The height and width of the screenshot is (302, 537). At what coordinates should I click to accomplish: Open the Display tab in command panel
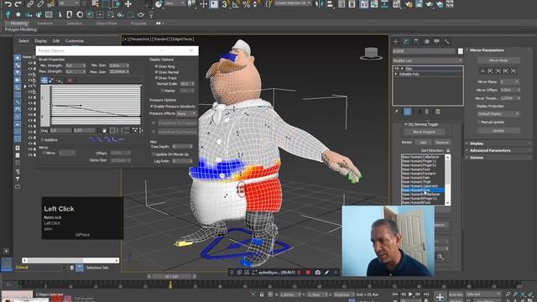click(x=436, y=41)
